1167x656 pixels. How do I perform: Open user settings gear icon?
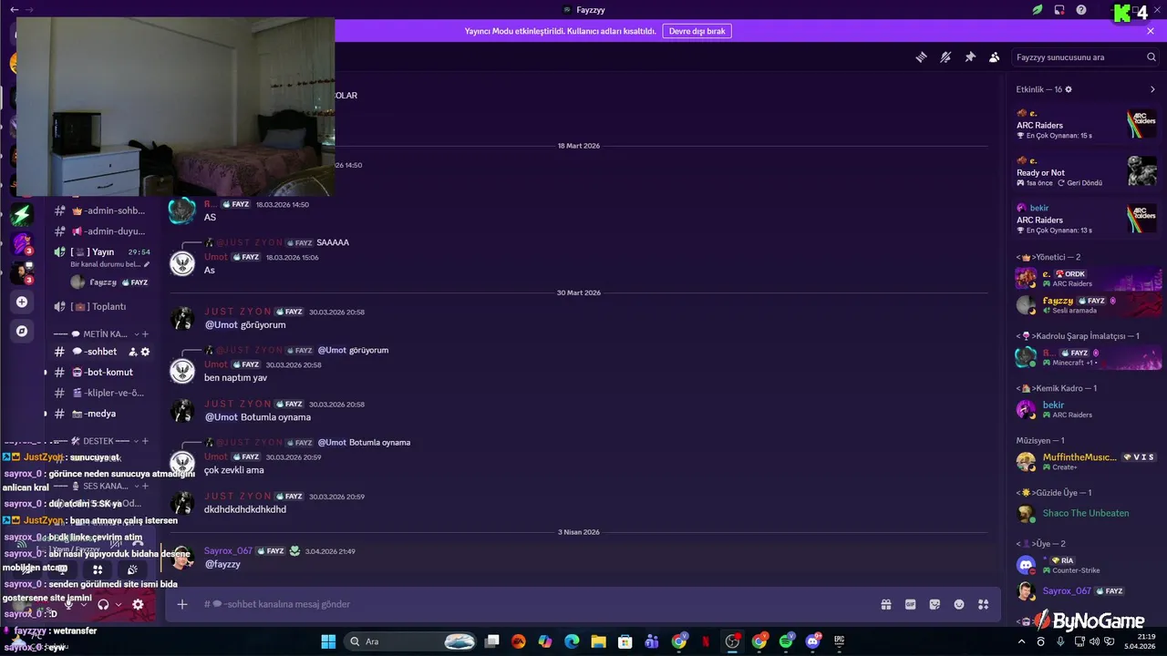coord(138,604)
